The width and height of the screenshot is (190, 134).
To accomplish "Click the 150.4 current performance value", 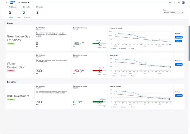I will click(x=77, y=44).
